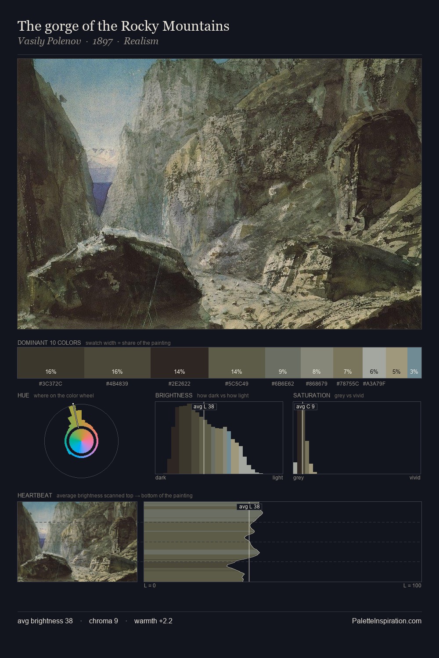Click the hex code '#4B4839'
The width and height of the screenshot is (439, 658).
click(x=117, y=384)
